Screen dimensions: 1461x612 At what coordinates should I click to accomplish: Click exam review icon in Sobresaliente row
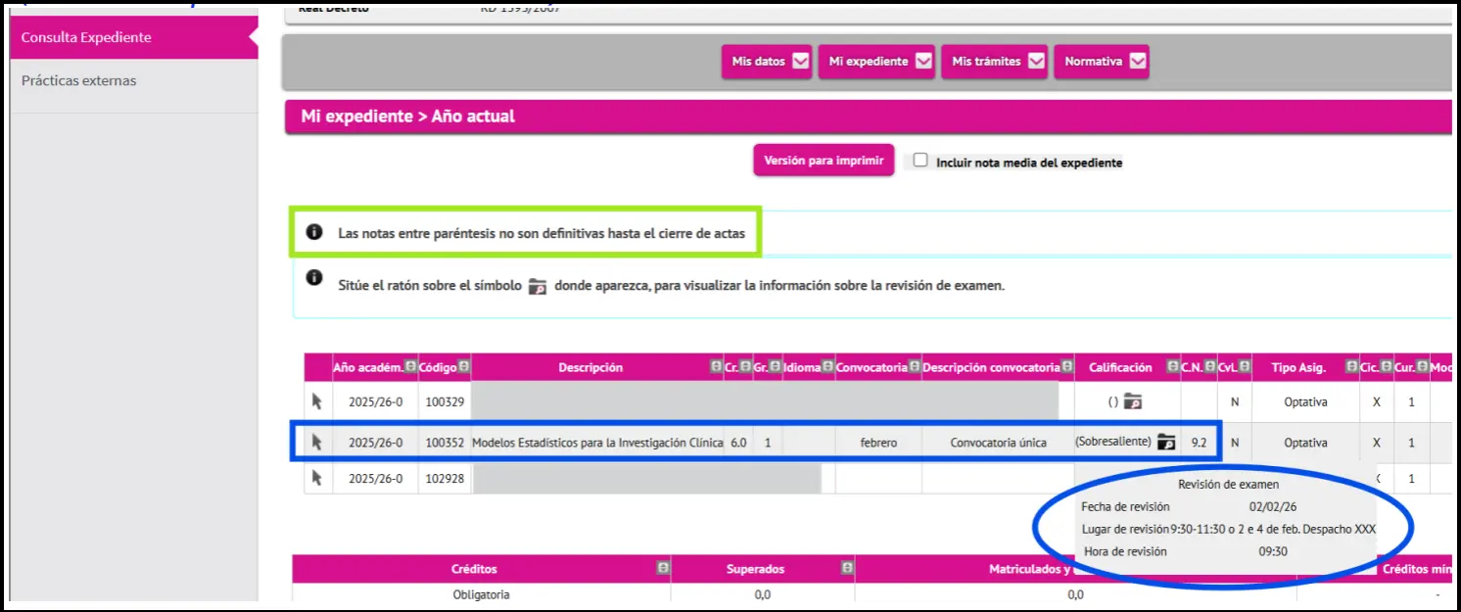1165,443
